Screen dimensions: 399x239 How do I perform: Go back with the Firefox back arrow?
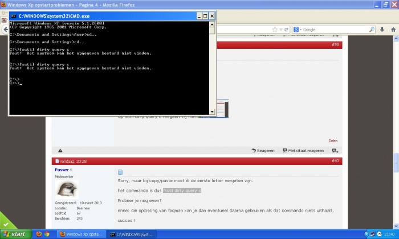point(5,30)
